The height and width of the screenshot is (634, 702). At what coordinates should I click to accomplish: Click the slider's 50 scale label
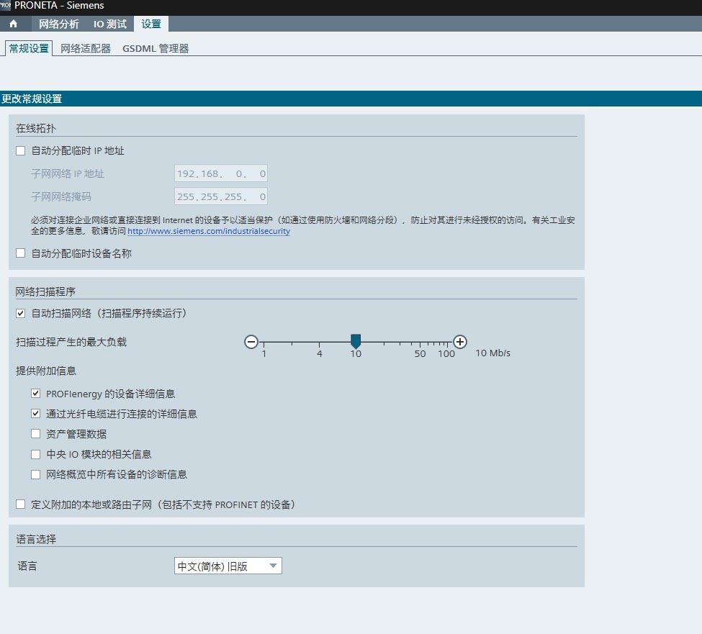click(420, 354)
